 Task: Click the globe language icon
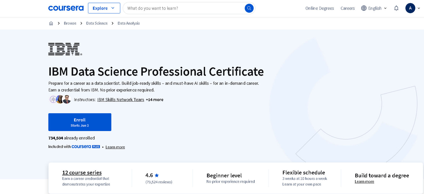coord(364,8)
